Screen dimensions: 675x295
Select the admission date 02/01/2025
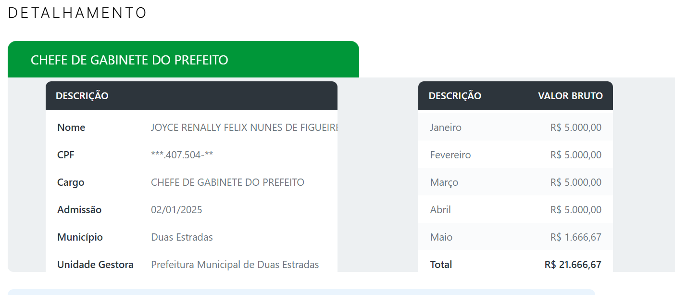[176, 210]
